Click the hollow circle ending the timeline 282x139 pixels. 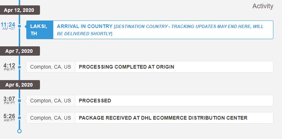point(19,131)
